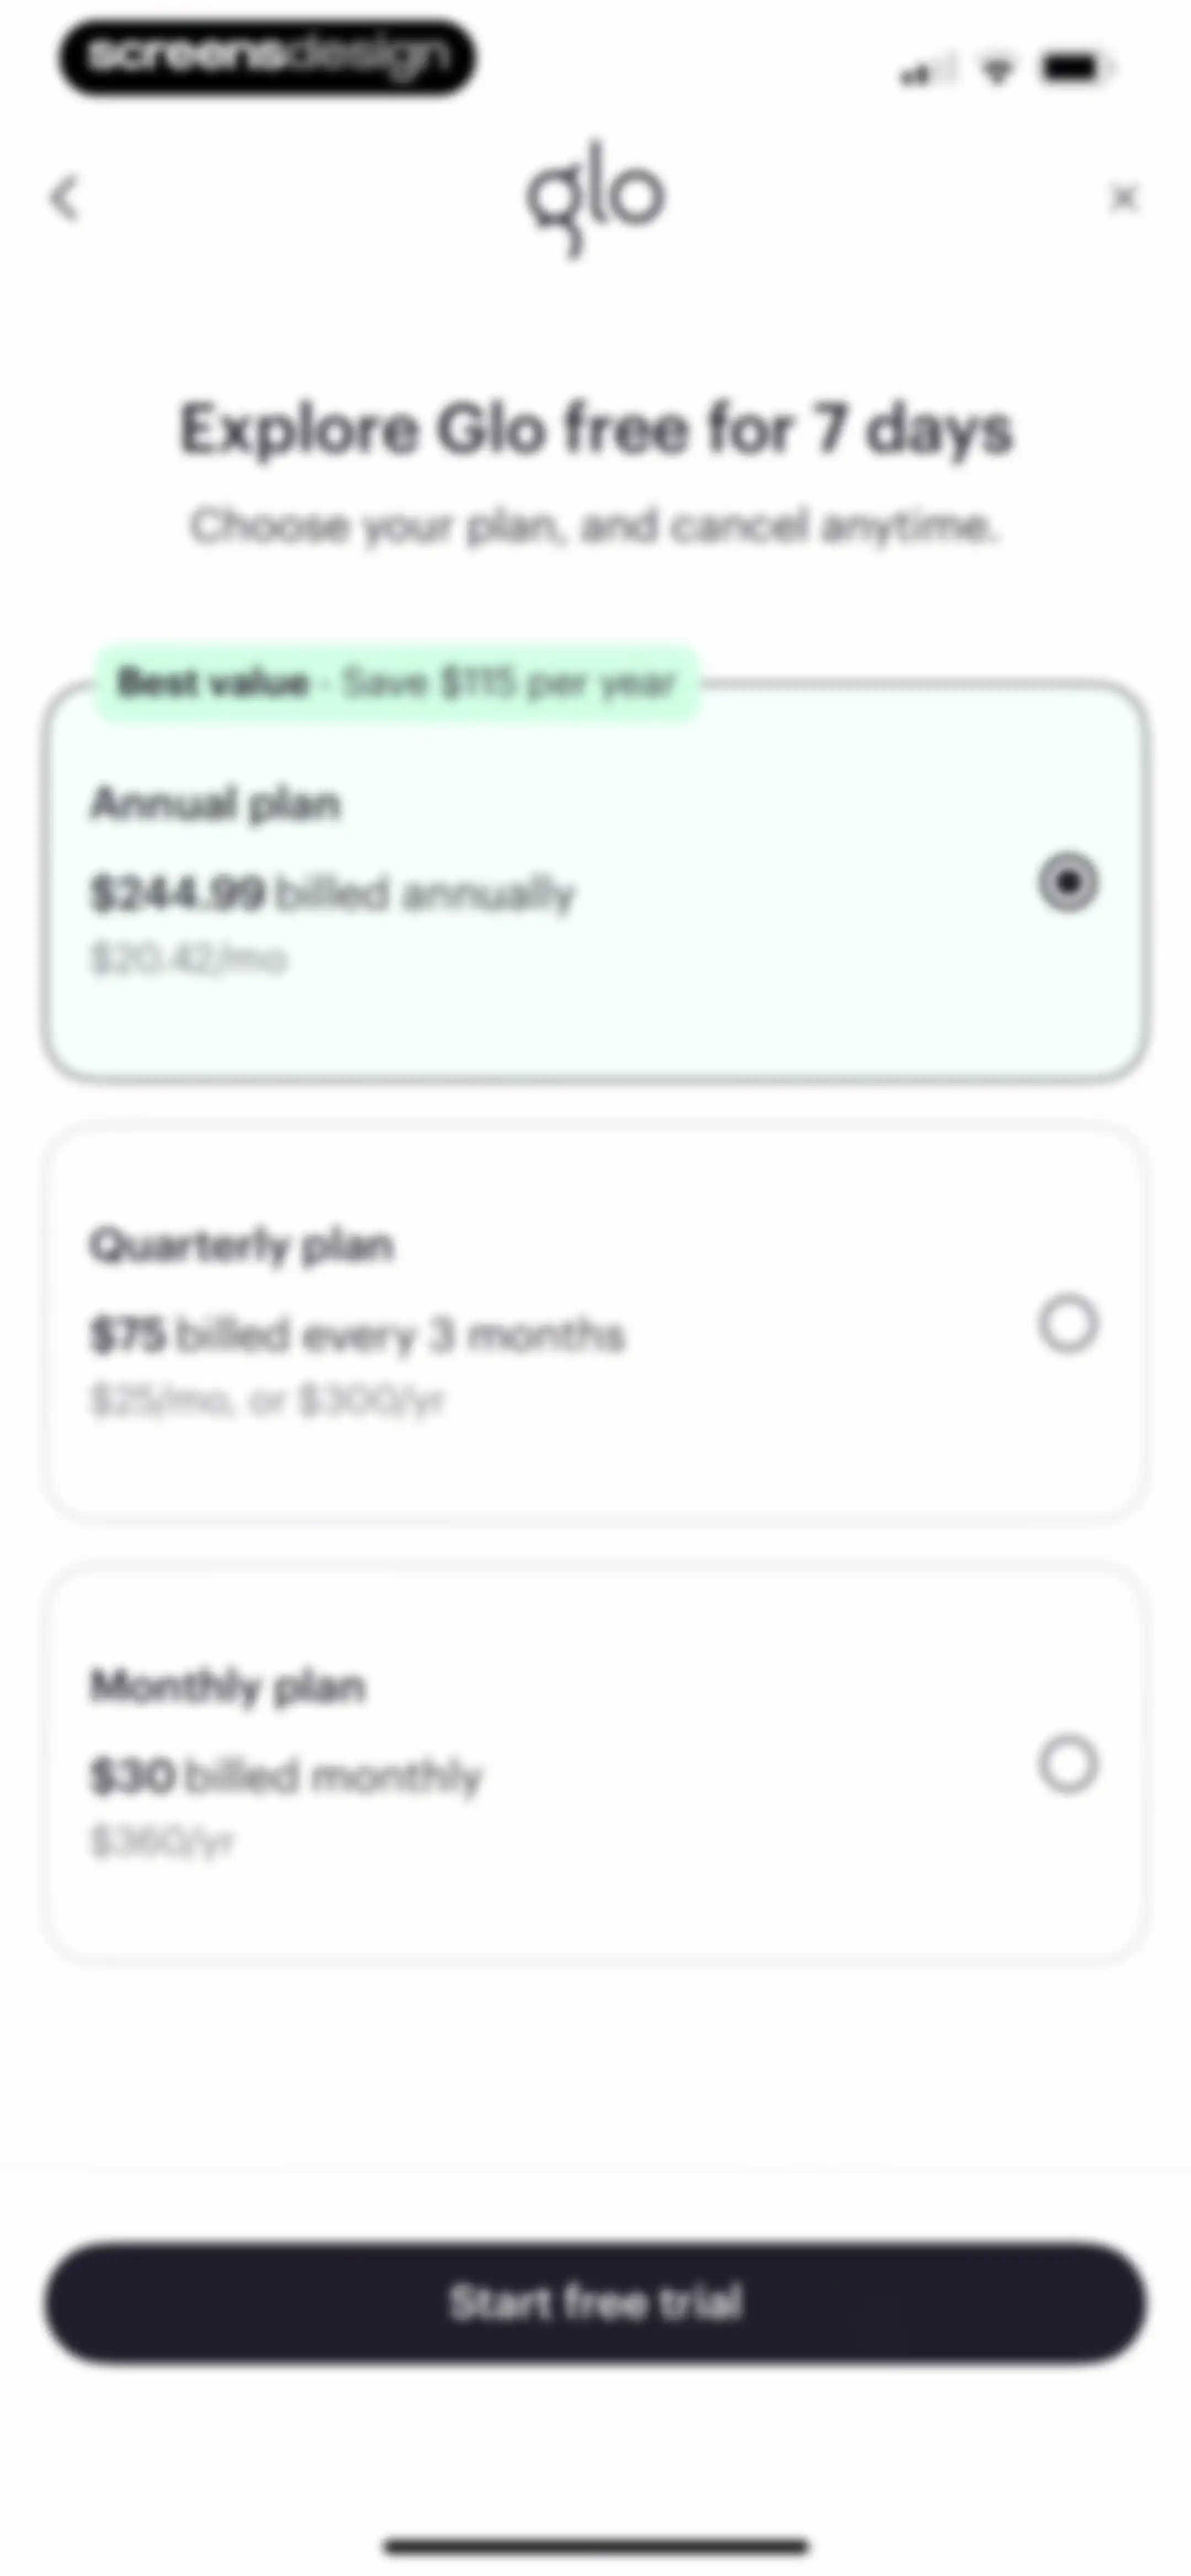Image resolution: width=1191 pixels, height=2576 pixels.
Task: Tap the battery status icon
Action: [1076, 69]
